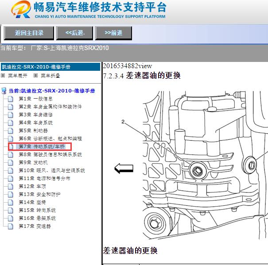Click the 菜单折叠 list icon

coord(35,76)
